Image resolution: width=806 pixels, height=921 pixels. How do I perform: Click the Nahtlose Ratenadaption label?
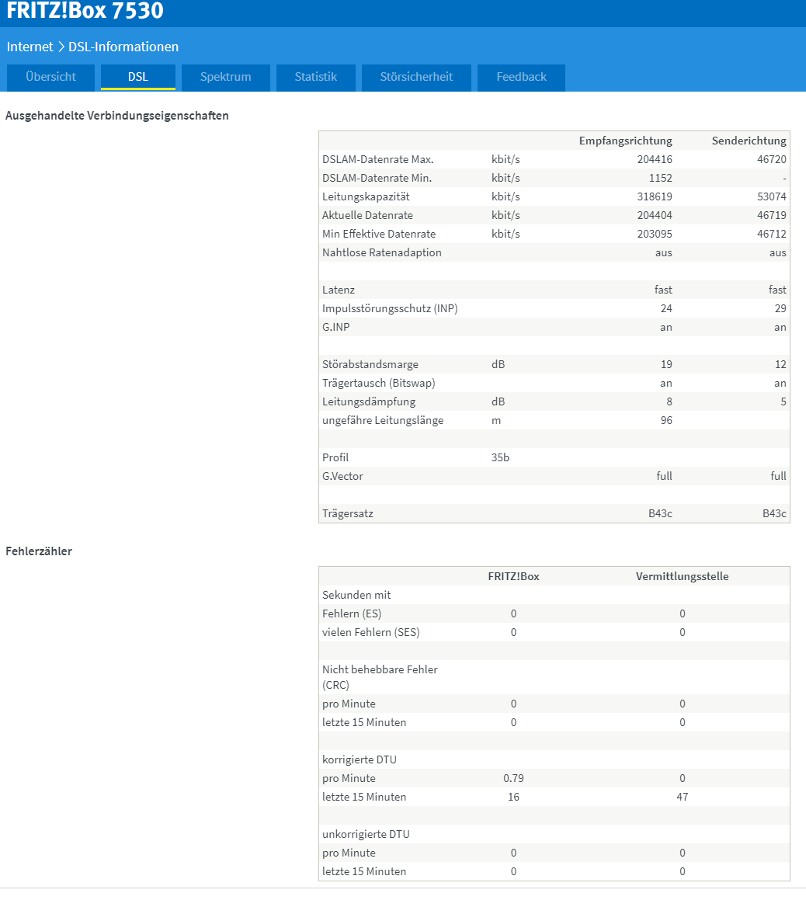click(x=382, y=252)
